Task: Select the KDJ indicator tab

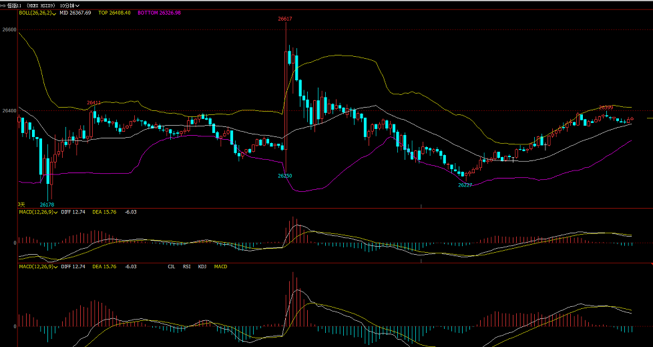Action: click(x=202, y=267)
